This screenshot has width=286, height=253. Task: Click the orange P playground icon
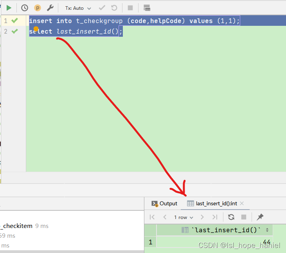[x=38, y=8]
